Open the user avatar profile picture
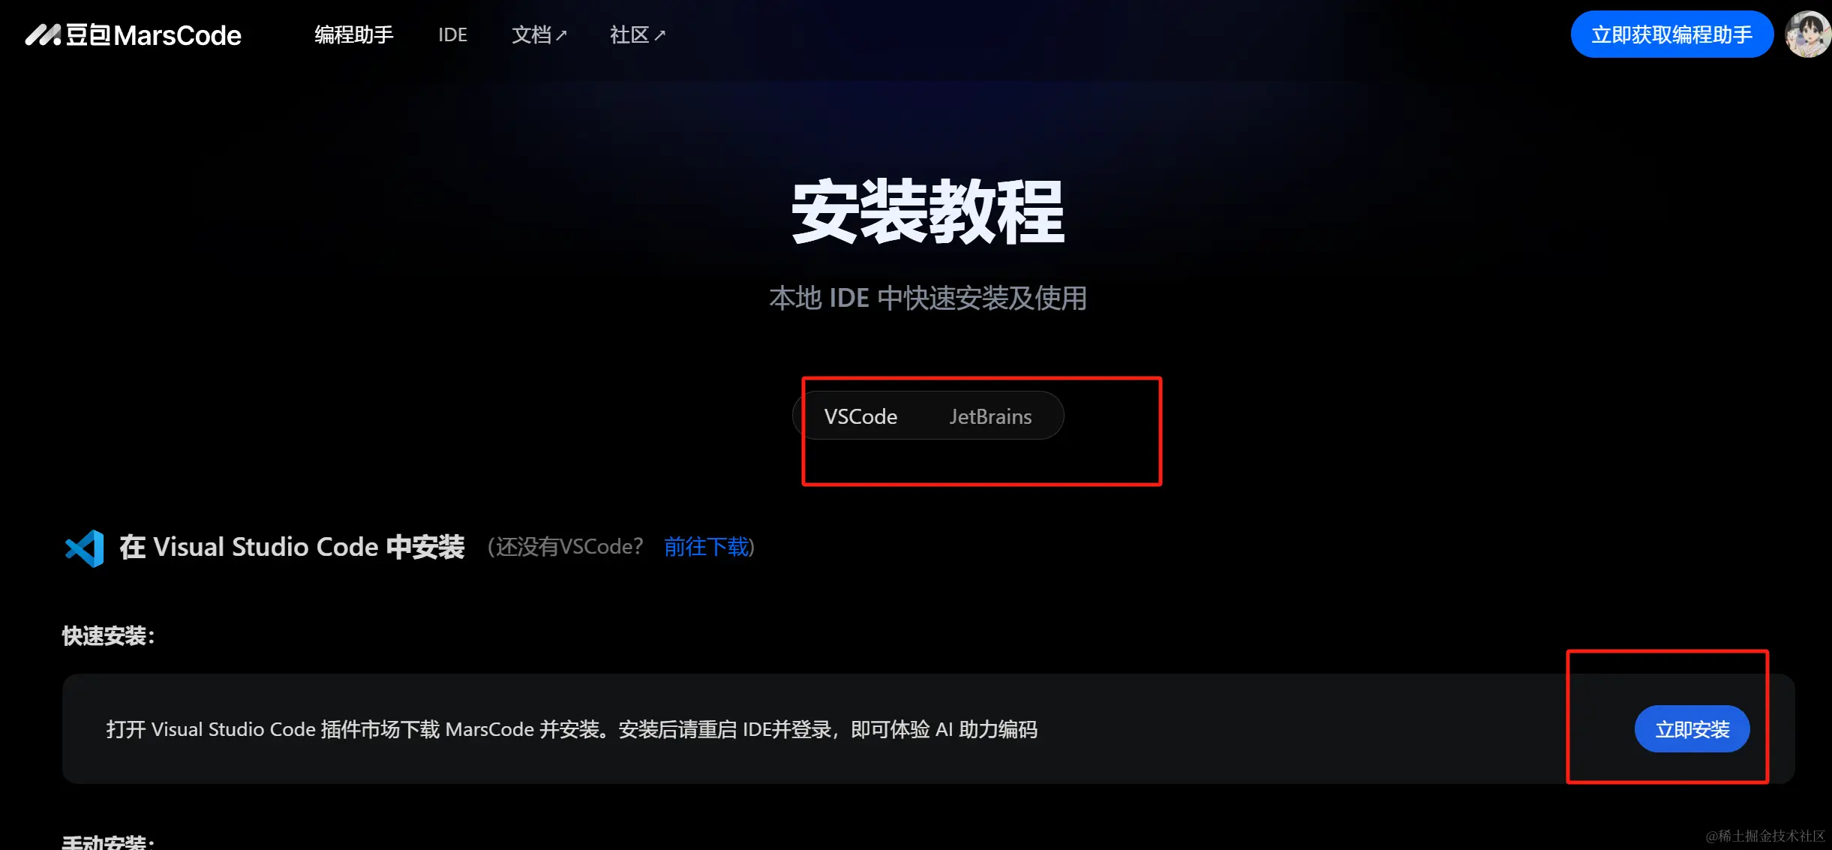Image resolution: width=1832 pixels, height=850 pixels. coord(1809,35)
